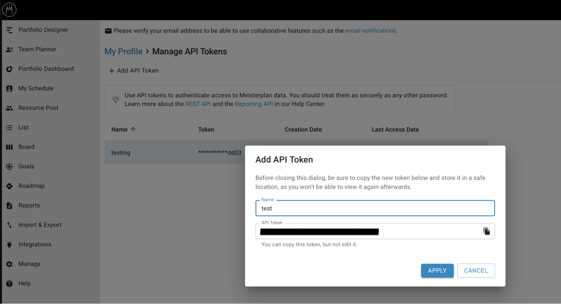Sort by Name column arrow

click(133, 129)
